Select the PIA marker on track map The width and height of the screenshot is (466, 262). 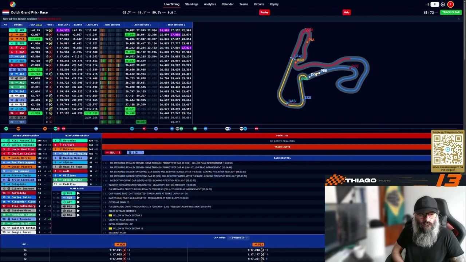(x=311, y=40)
